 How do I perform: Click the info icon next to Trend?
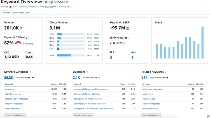(164, 23)
